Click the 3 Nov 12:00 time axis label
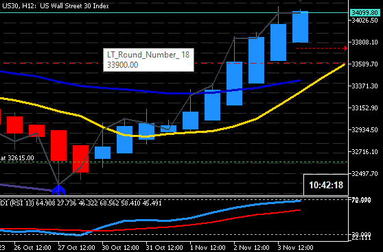Image resolution: width=383 pixels, height=252 pixels. pos(296,248)
